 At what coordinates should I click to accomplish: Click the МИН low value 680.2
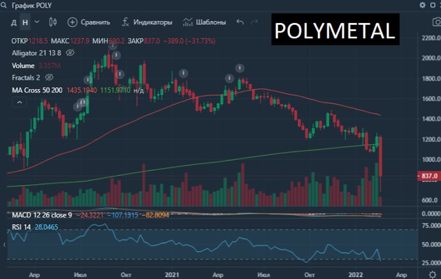click(x=117, y=41)
